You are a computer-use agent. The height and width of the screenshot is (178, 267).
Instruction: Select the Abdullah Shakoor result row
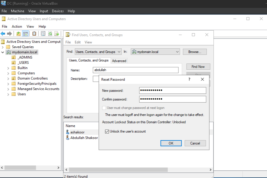pyautogui.click(x=82, y=138)
